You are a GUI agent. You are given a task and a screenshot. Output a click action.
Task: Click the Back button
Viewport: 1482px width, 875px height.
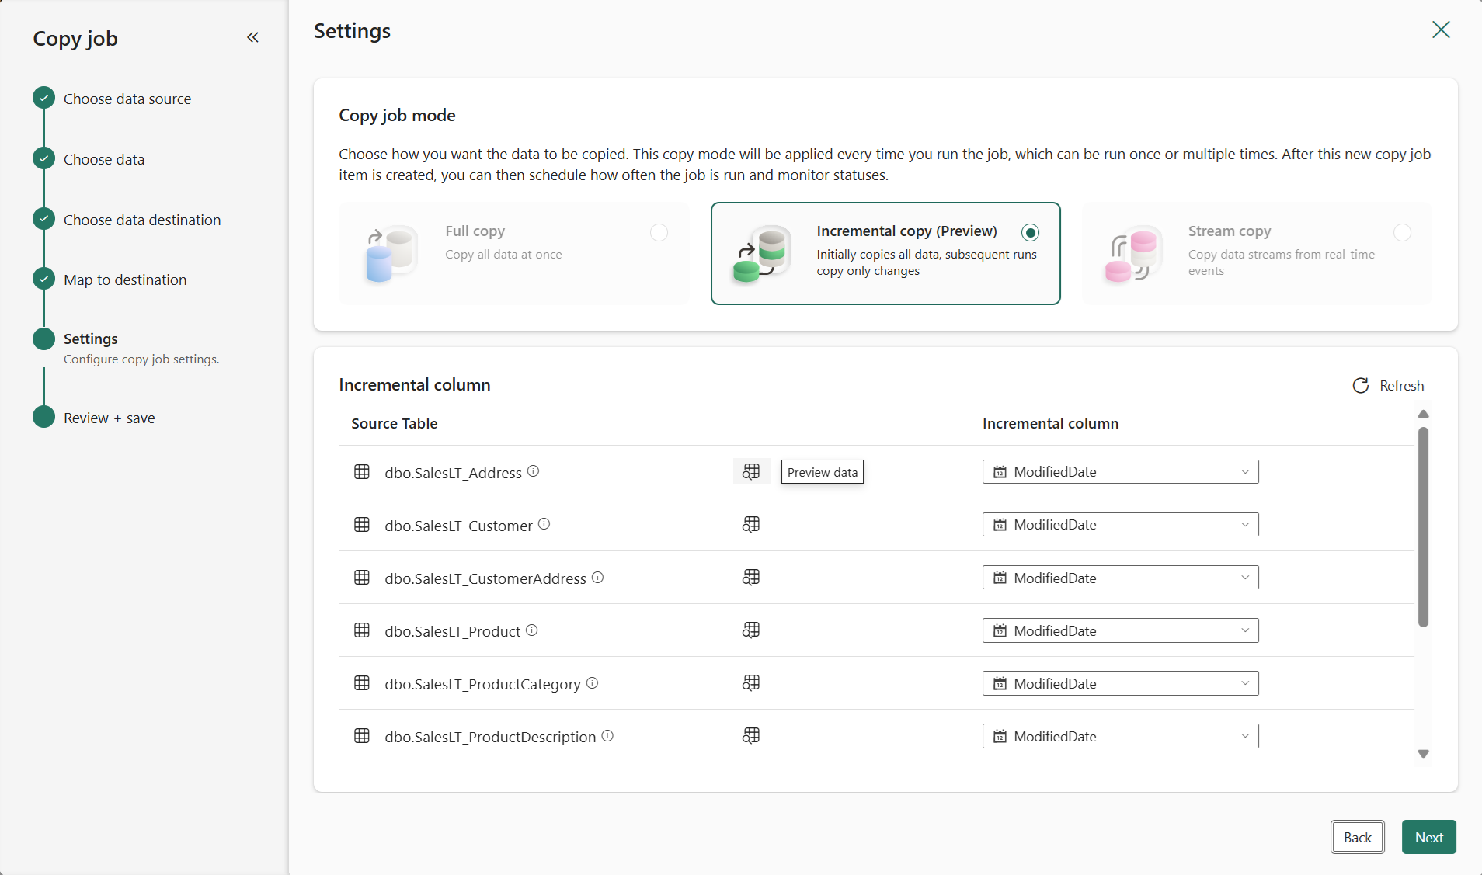pyautogui.click(x=1357, y=837)
